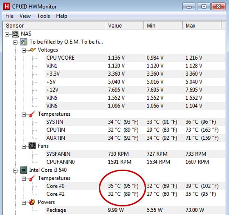Viewport: 229px width, 215px height.
Task: Select the Fans label
Action: (x=43, y=146)
